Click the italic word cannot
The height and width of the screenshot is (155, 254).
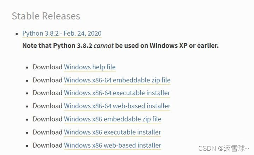coord(103,46)
